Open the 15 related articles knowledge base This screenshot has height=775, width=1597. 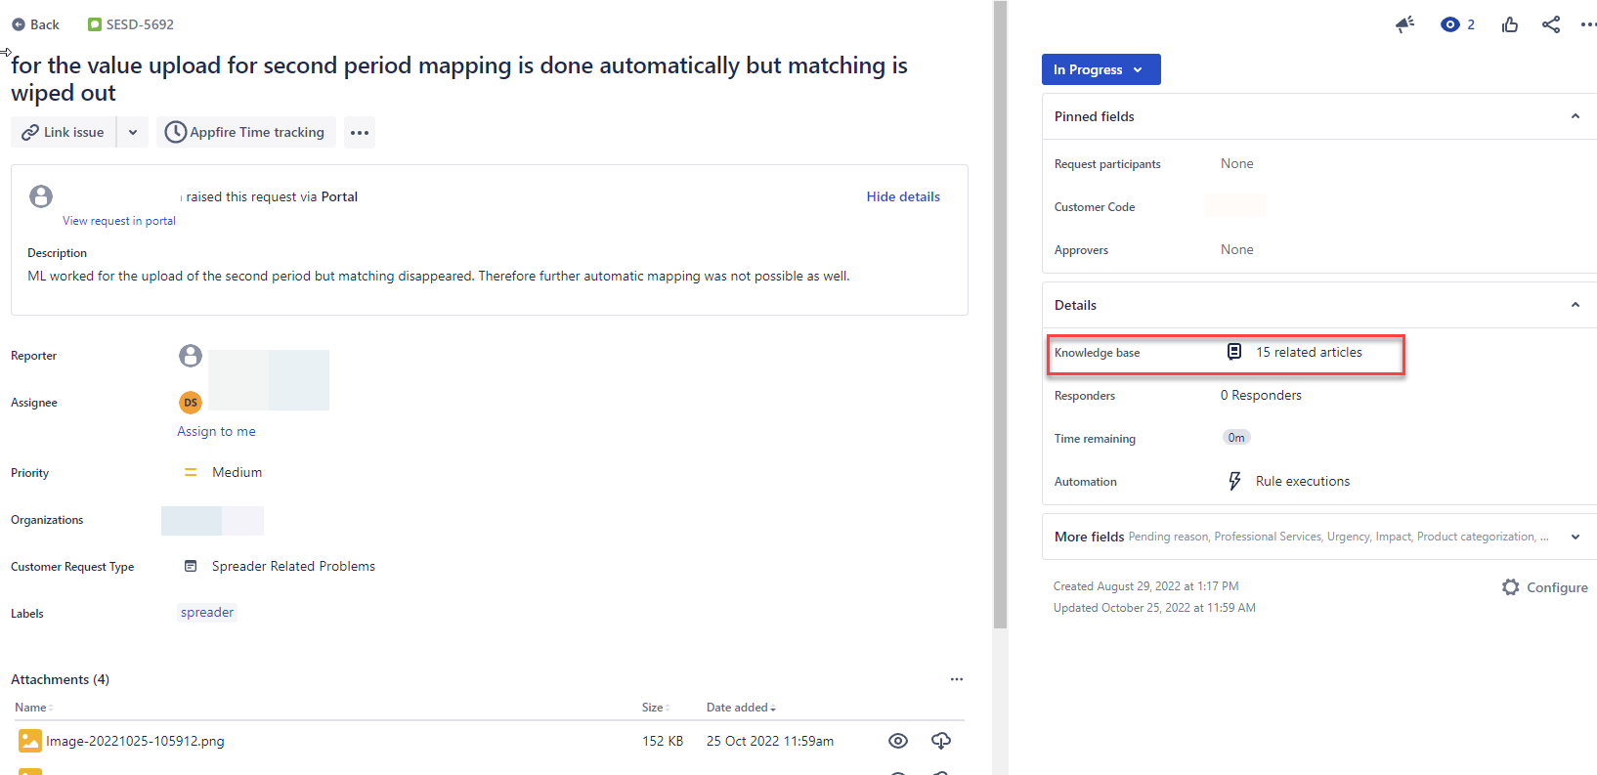(x=1308, y=352)
